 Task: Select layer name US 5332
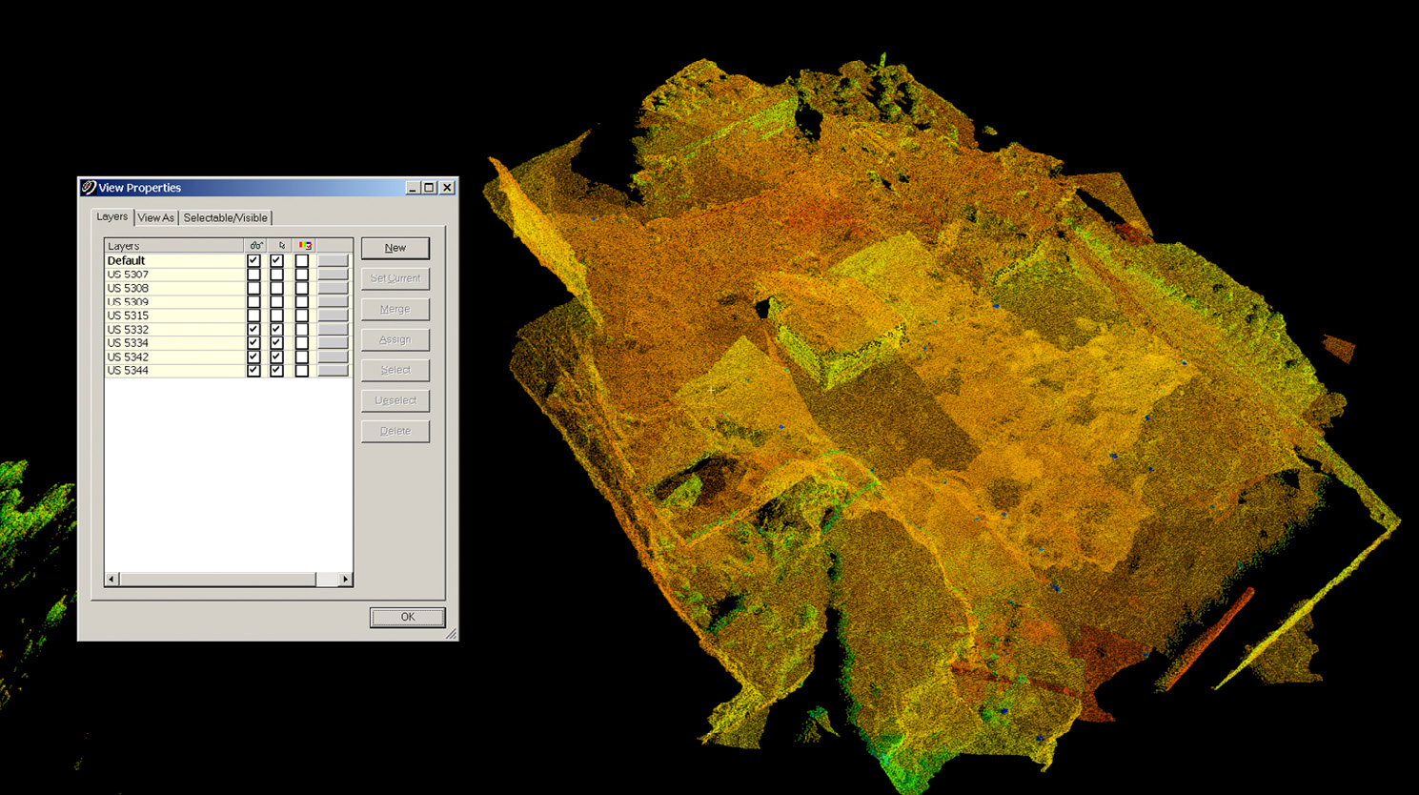[x=128, y=329]
